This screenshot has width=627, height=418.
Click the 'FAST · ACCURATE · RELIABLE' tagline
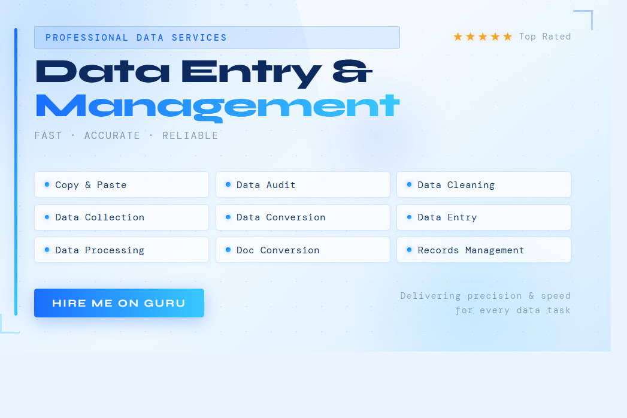[126, 135]
